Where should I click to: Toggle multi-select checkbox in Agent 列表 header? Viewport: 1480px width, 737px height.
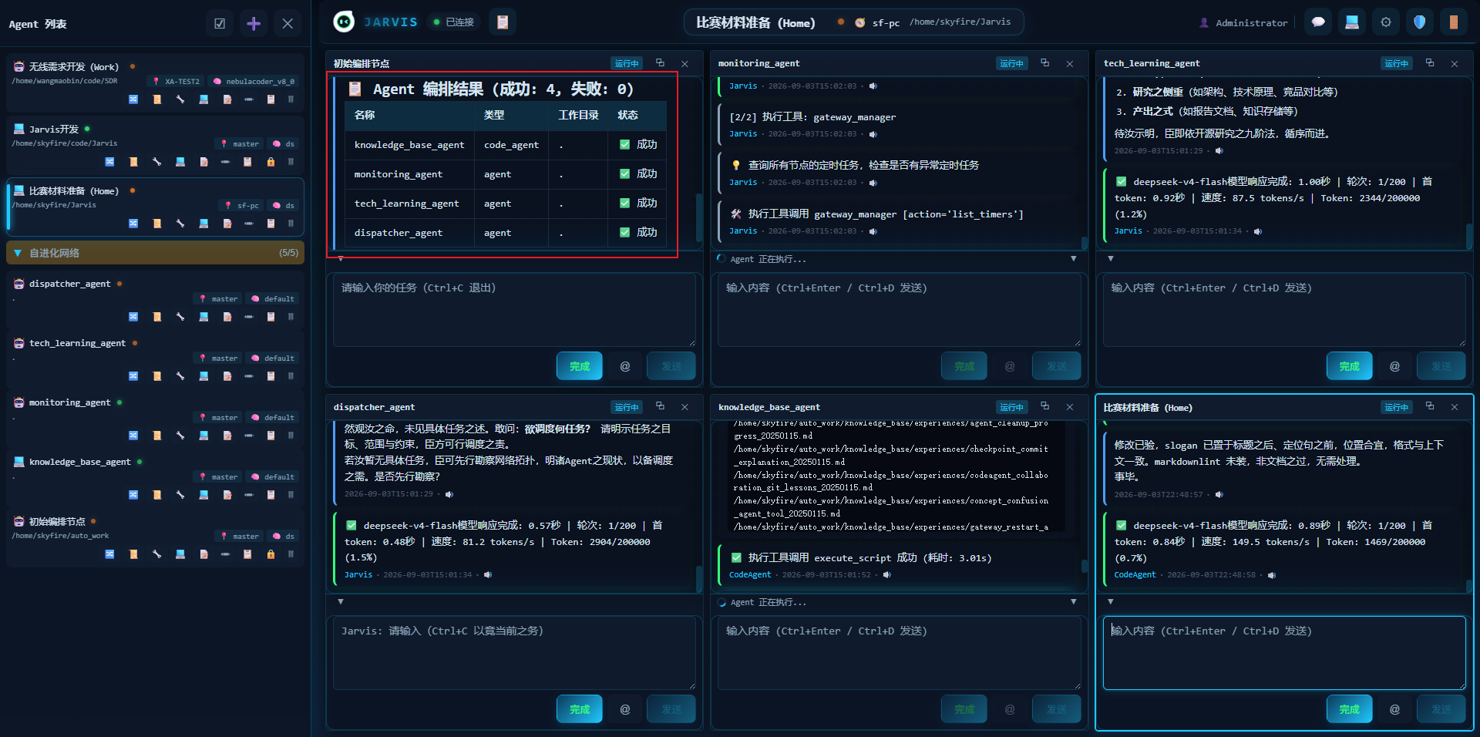click(220, 24)
